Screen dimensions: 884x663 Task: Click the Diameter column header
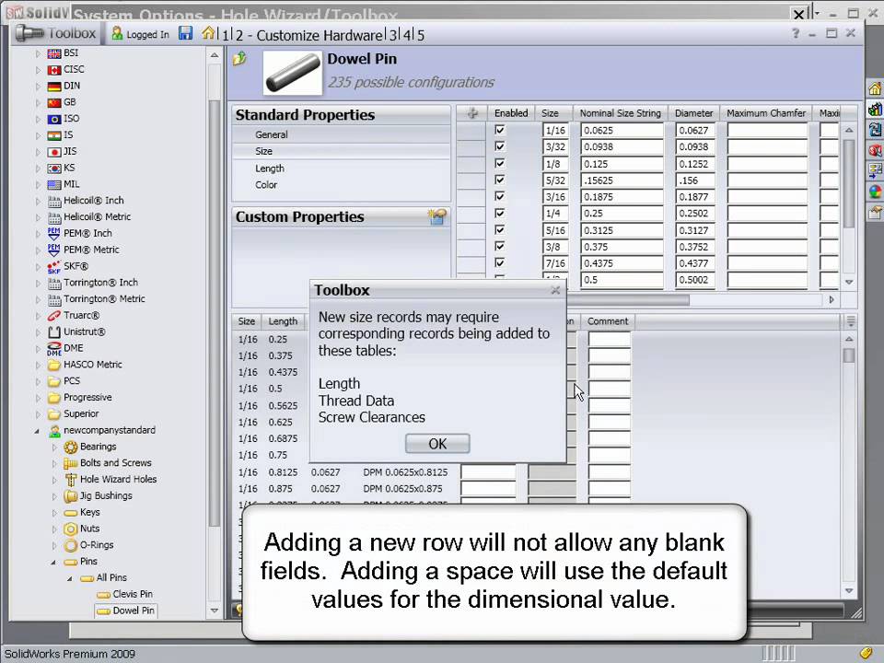coord(694,113)
